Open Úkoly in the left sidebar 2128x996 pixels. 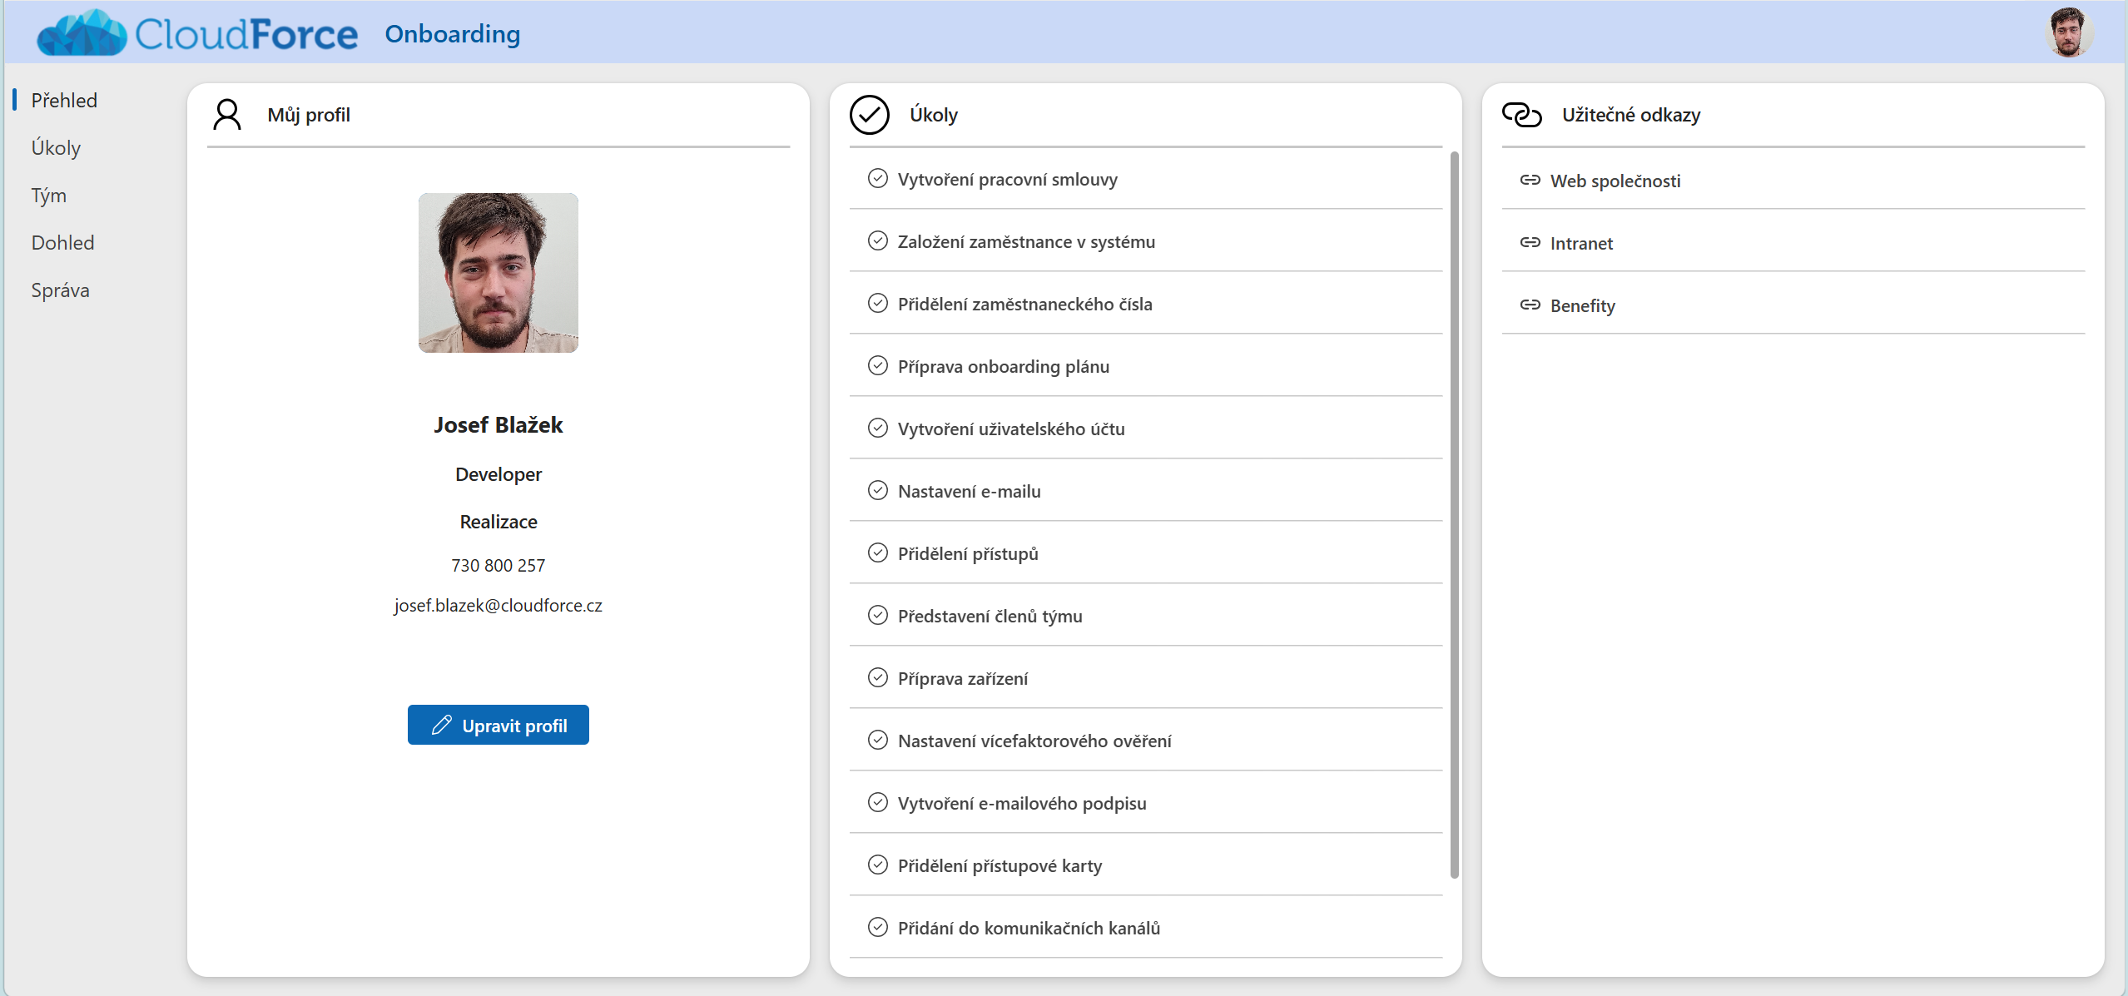click(x=56, y=148)
